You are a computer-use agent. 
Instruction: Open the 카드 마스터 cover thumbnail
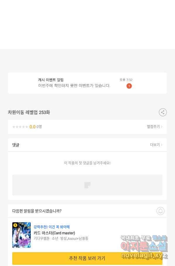(x=21, y=235)
